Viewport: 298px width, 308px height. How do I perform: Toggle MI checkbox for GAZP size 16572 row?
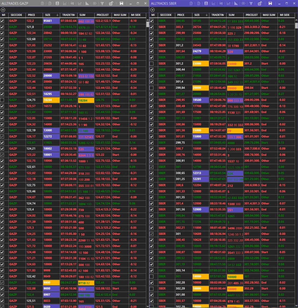coord(2,106)
